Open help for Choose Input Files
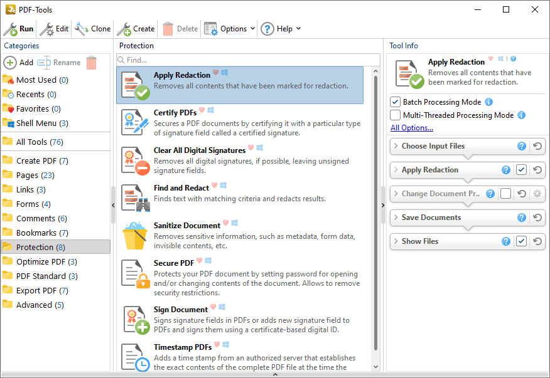This screenshot has height=378, width=550. [x=522, y=146]
